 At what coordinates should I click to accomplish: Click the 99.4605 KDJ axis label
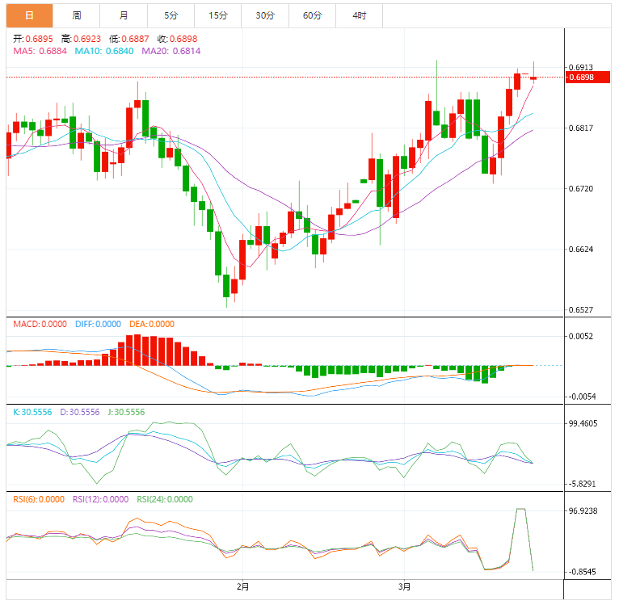[x=583, y=423]
